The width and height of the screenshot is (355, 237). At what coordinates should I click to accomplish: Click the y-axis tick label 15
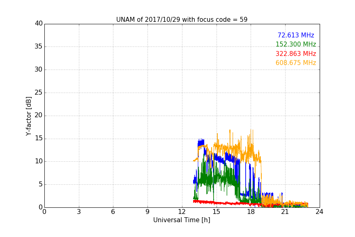[39, 138]
